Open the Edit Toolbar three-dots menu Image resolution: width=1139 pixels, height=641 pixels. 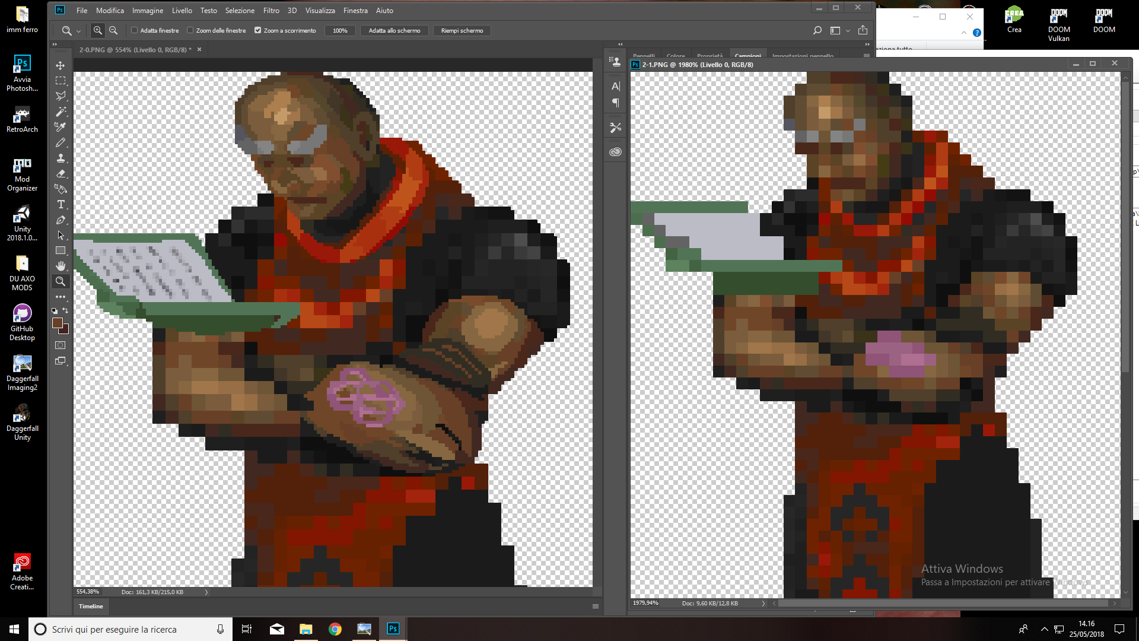tap(61, 297)
